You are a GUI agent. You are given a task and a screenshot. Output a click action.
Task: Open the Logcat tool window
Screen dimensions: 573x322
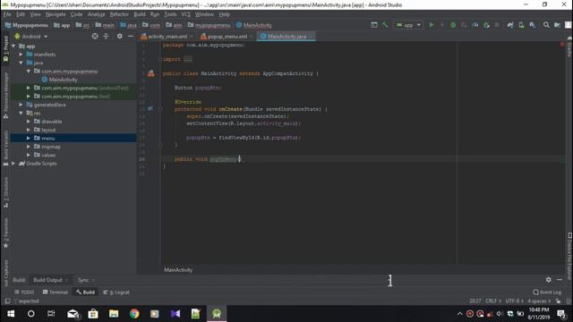tap(116, 292)
